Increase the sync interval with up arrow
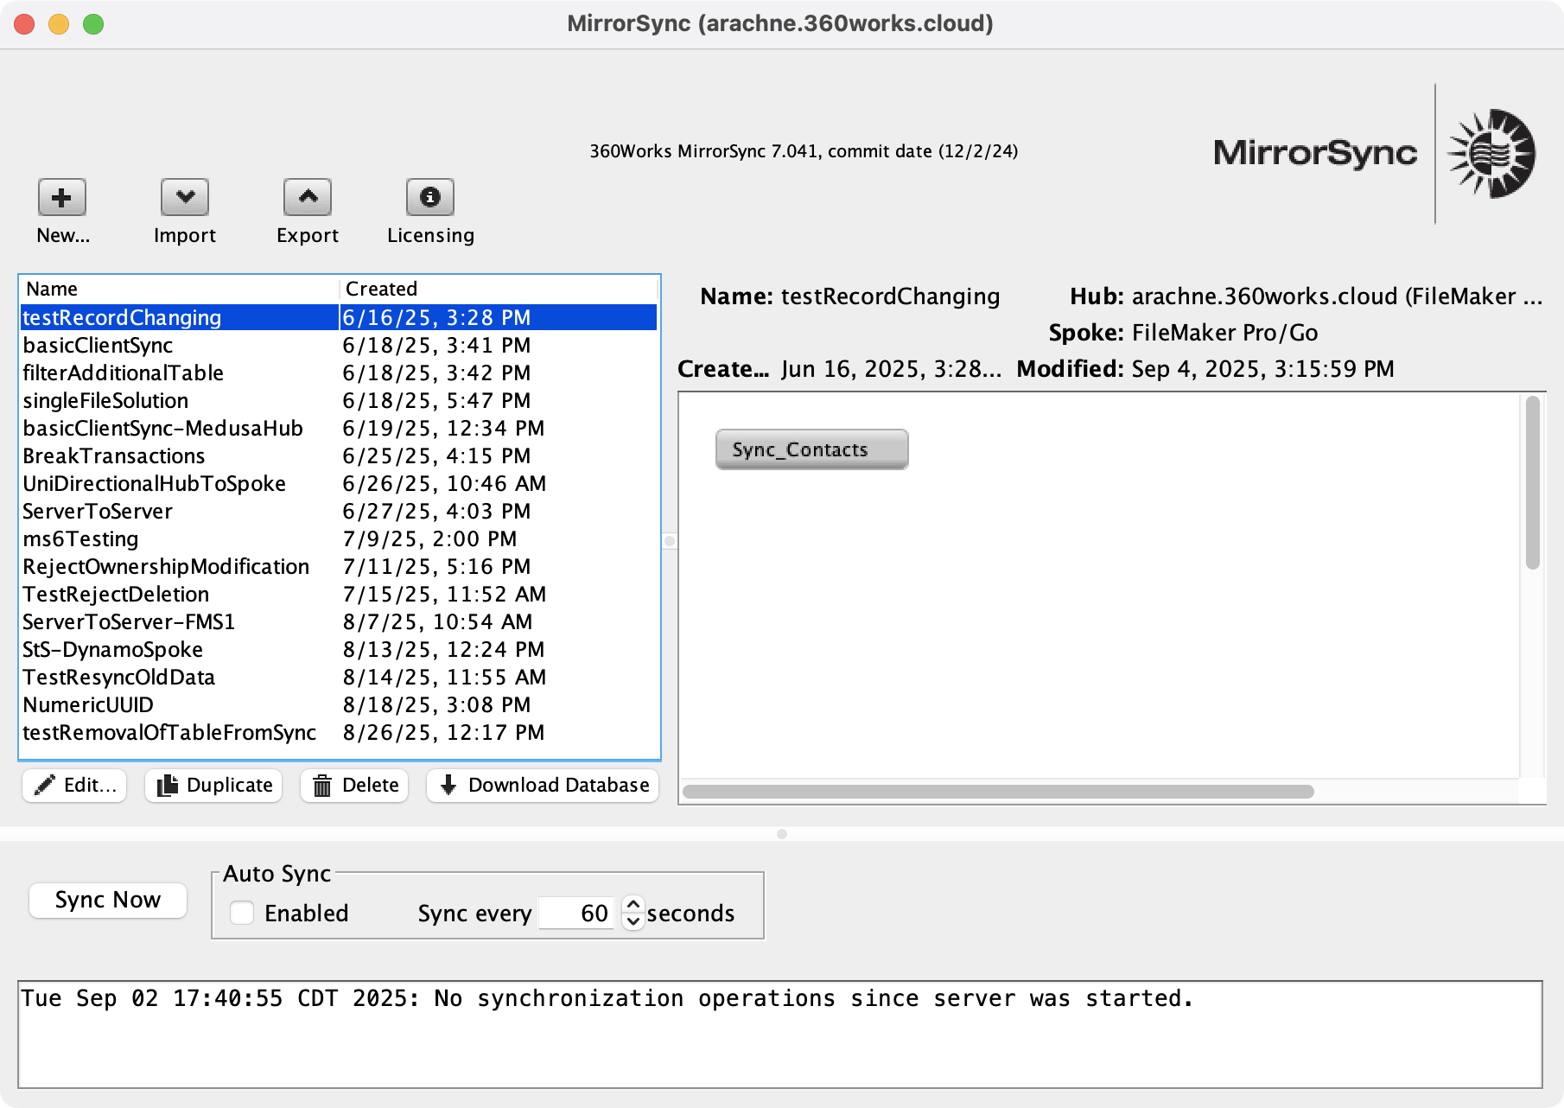 633,904
